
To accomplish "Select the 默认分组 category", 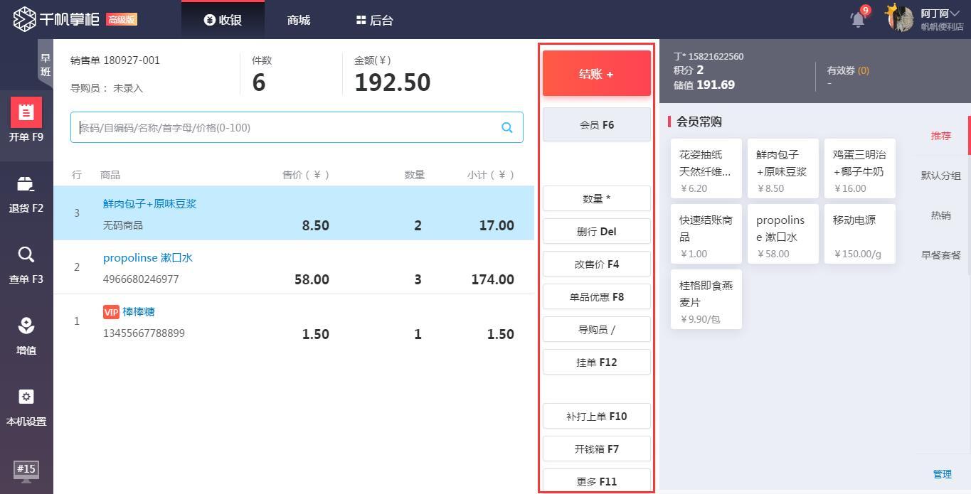I will pyautogui.click(x=940, y=175).
